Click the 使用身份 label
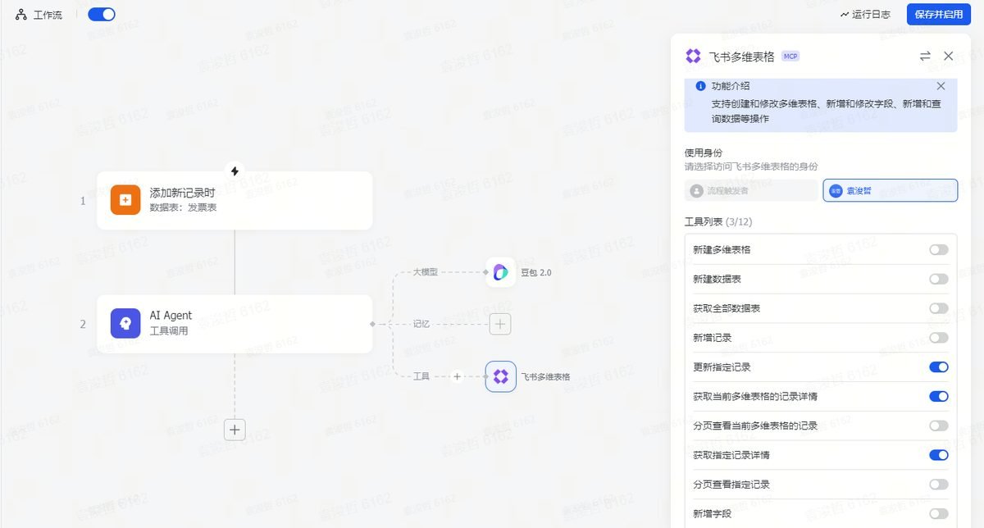Screen dimensions: 984x528 (x=704, y=152)
